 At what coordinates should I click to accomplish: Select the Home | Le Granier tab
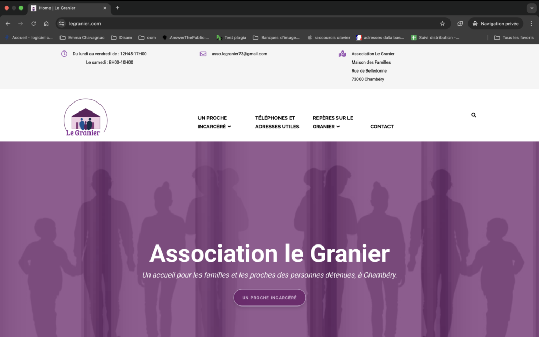pos(69,8)
